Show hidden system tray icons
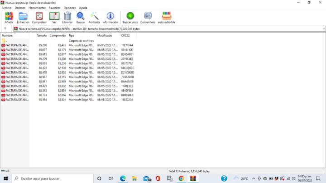 (253, 178)
